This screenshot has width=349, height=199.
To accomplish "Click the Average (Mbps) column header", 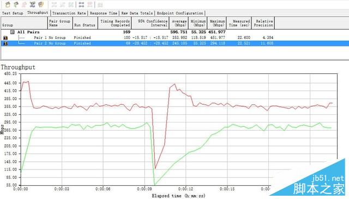I will [179, 23].
